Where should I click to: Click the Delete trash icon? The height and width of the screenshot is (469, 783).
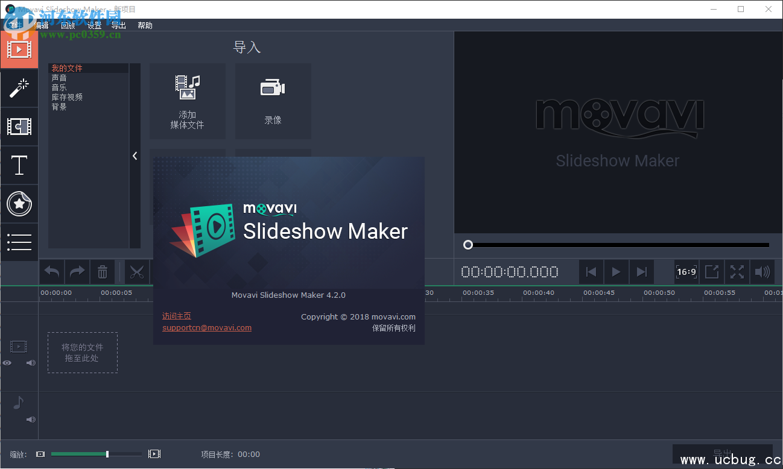click(102, 271)
